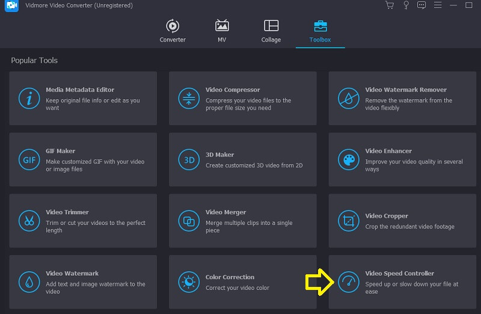The image size is (481, 314).
Task: Open the MV tab
Action: [x=222, y=31]
